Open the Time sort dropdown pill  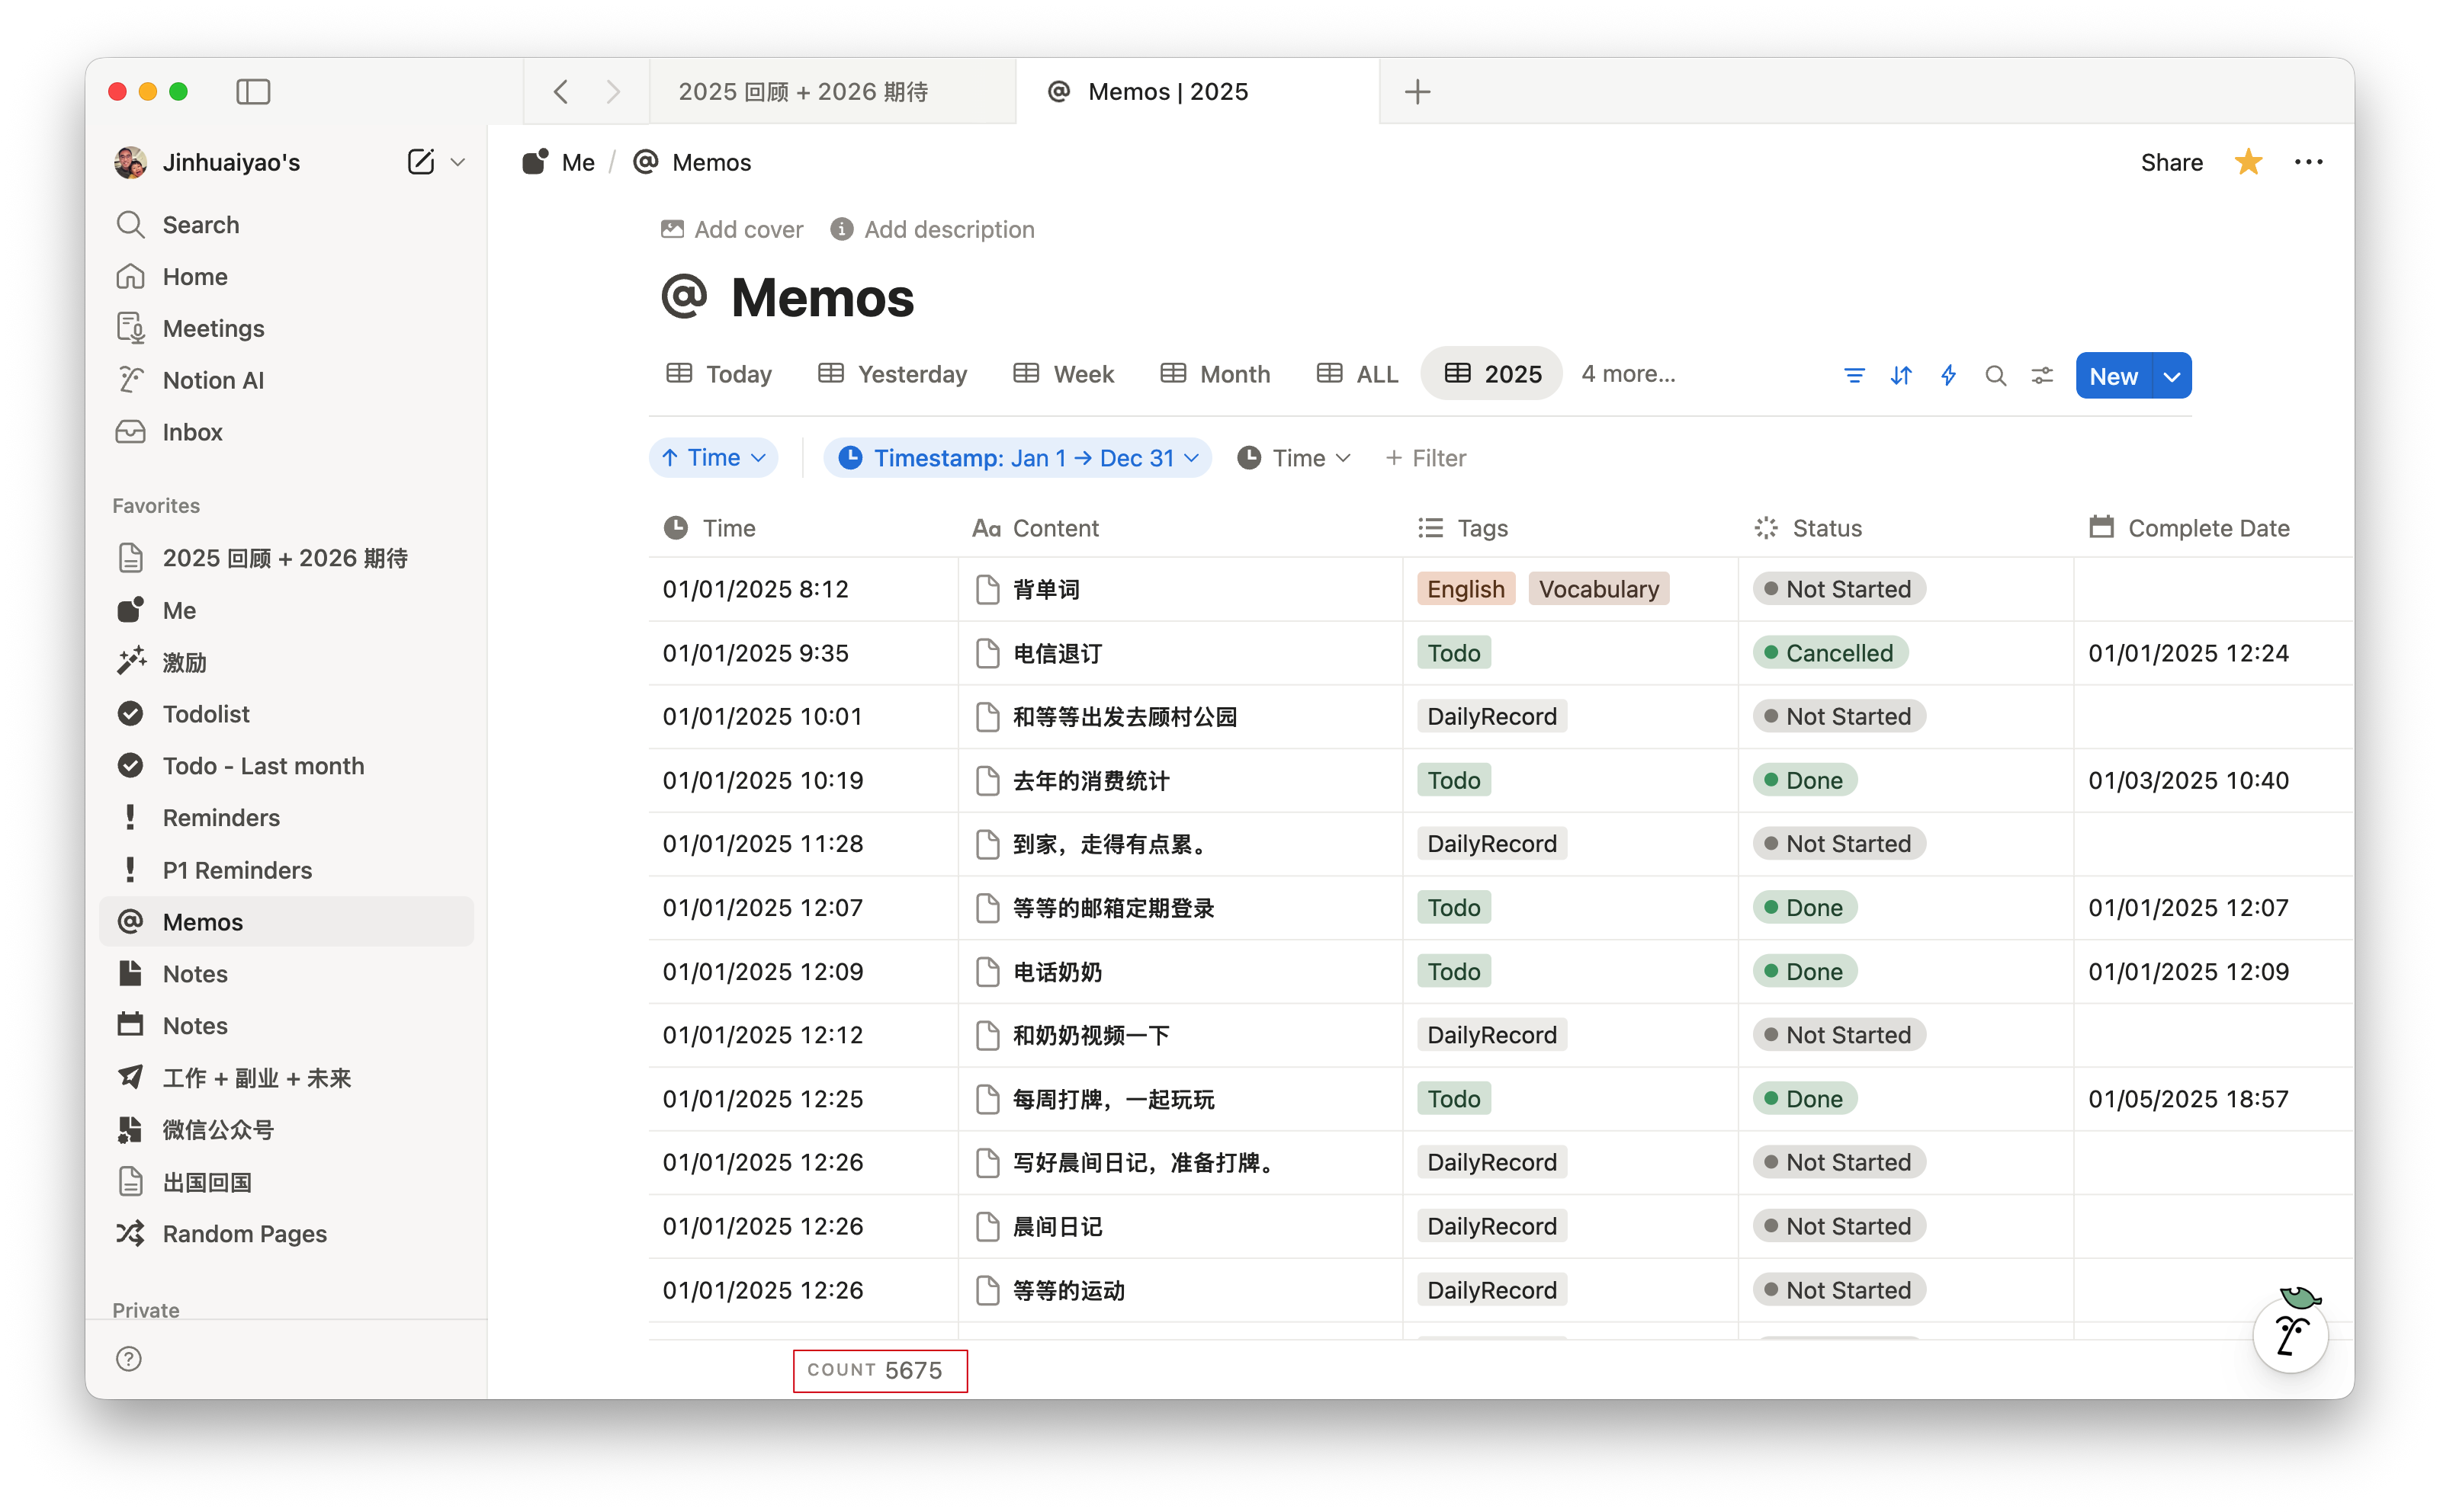(713, 458)
